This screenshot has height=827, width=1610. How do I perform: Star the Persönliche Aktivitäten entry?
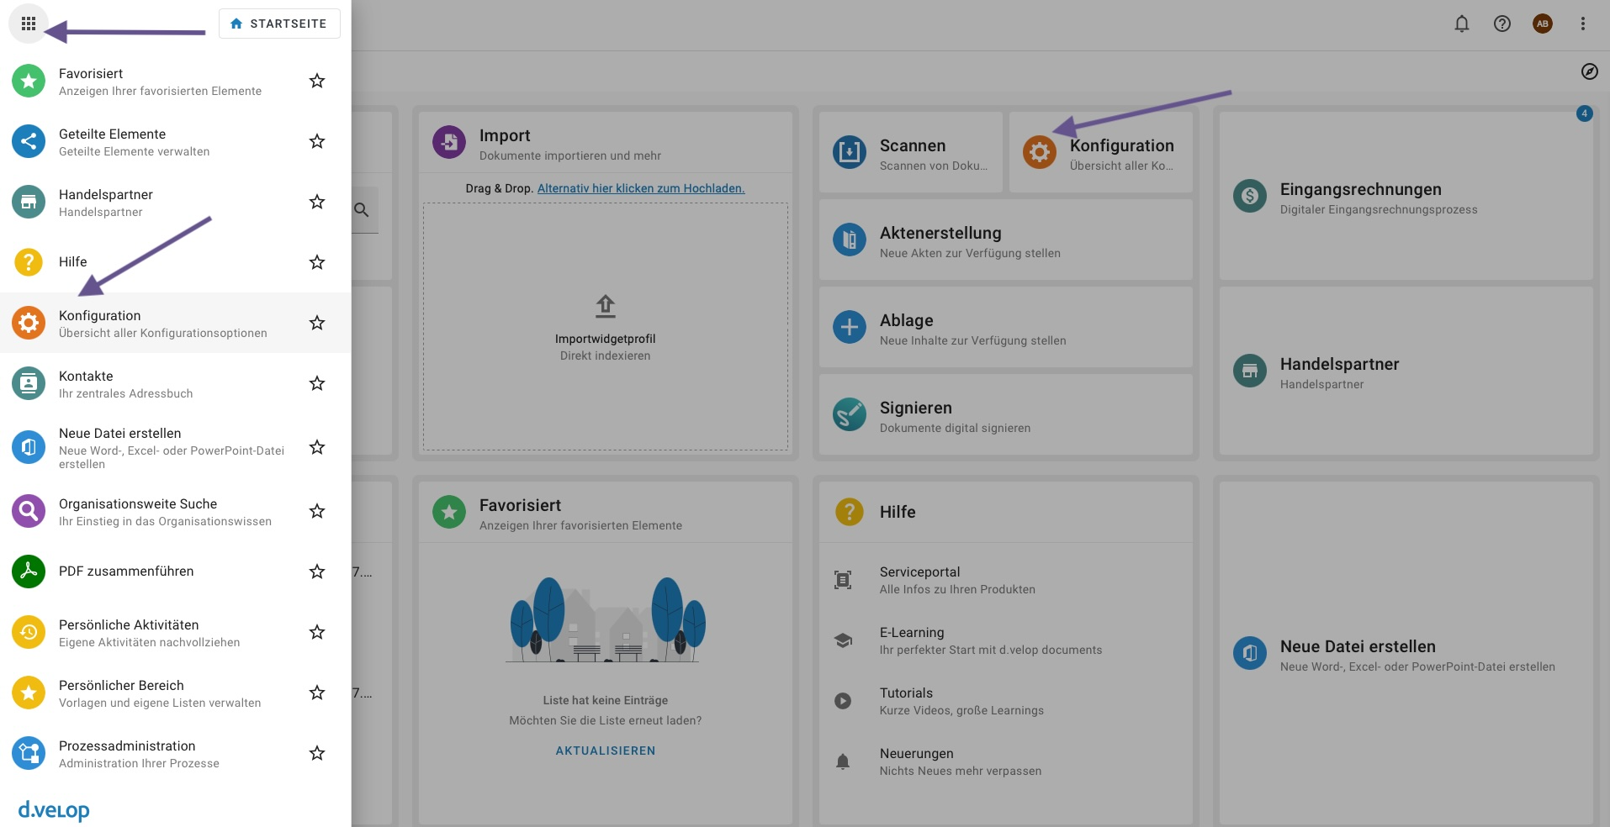[x=317, y=632]
